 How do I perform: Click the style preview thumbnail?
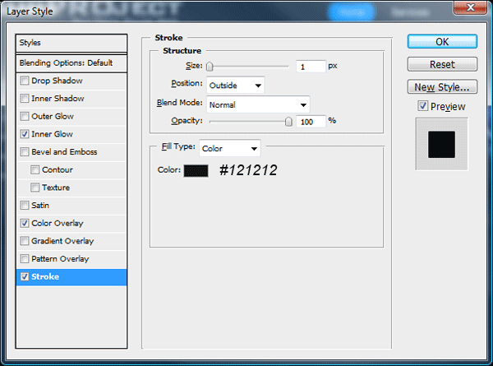[x=441, y=145]
